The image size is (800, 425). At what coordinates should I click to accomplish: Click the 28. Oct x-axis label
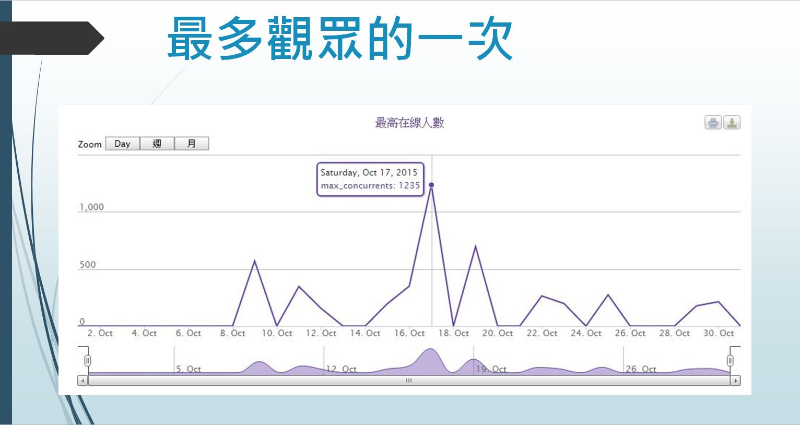tap(675, 333)
